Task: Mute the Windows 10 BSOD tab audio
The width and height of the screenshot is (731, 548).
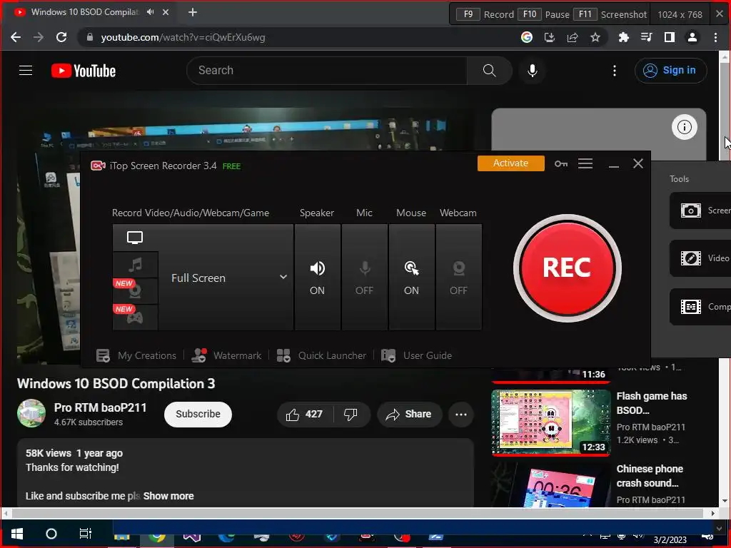Action: [150, 12]
